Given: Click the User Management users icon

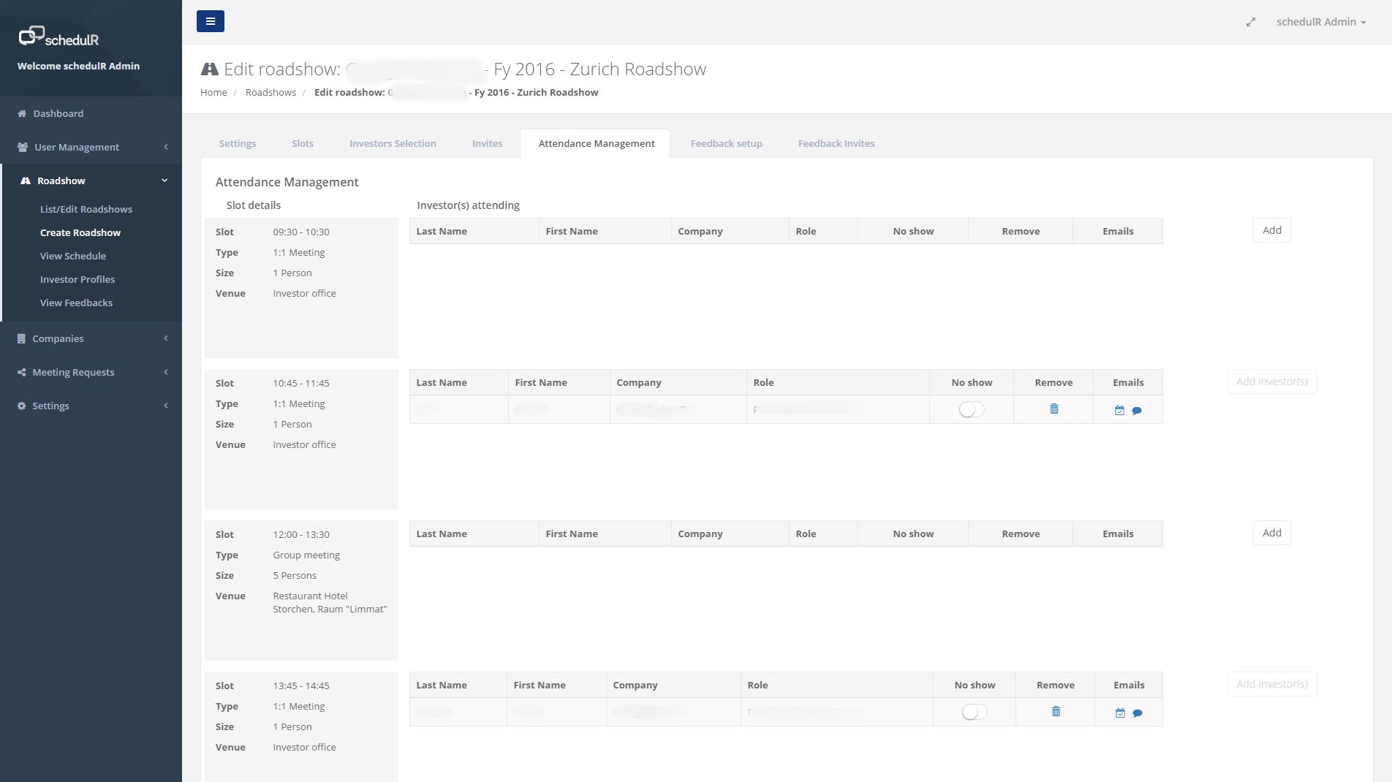Looking at the screenshot, I should 23,147.
